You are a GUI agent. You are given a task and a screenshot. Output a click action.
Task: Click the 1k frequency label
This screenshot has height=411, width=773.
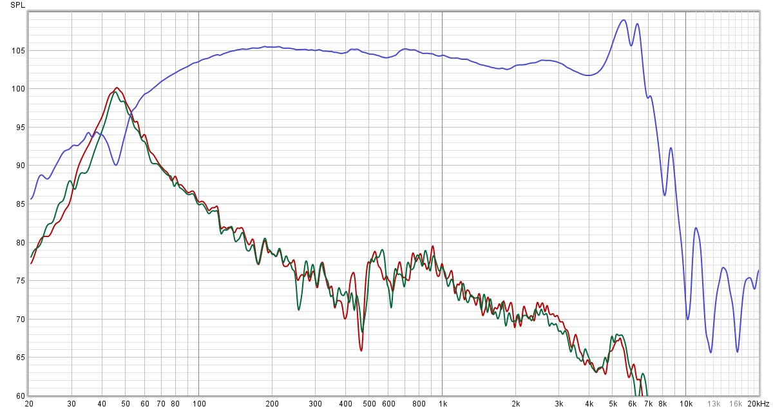[x=442, y=404]
